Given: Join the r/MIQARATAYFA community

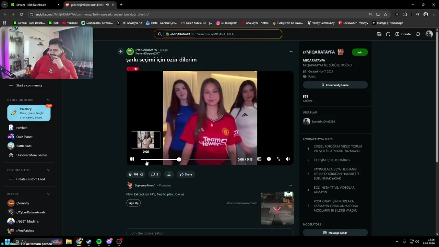Looking at the screenshot, I should (x=359, y=52).
